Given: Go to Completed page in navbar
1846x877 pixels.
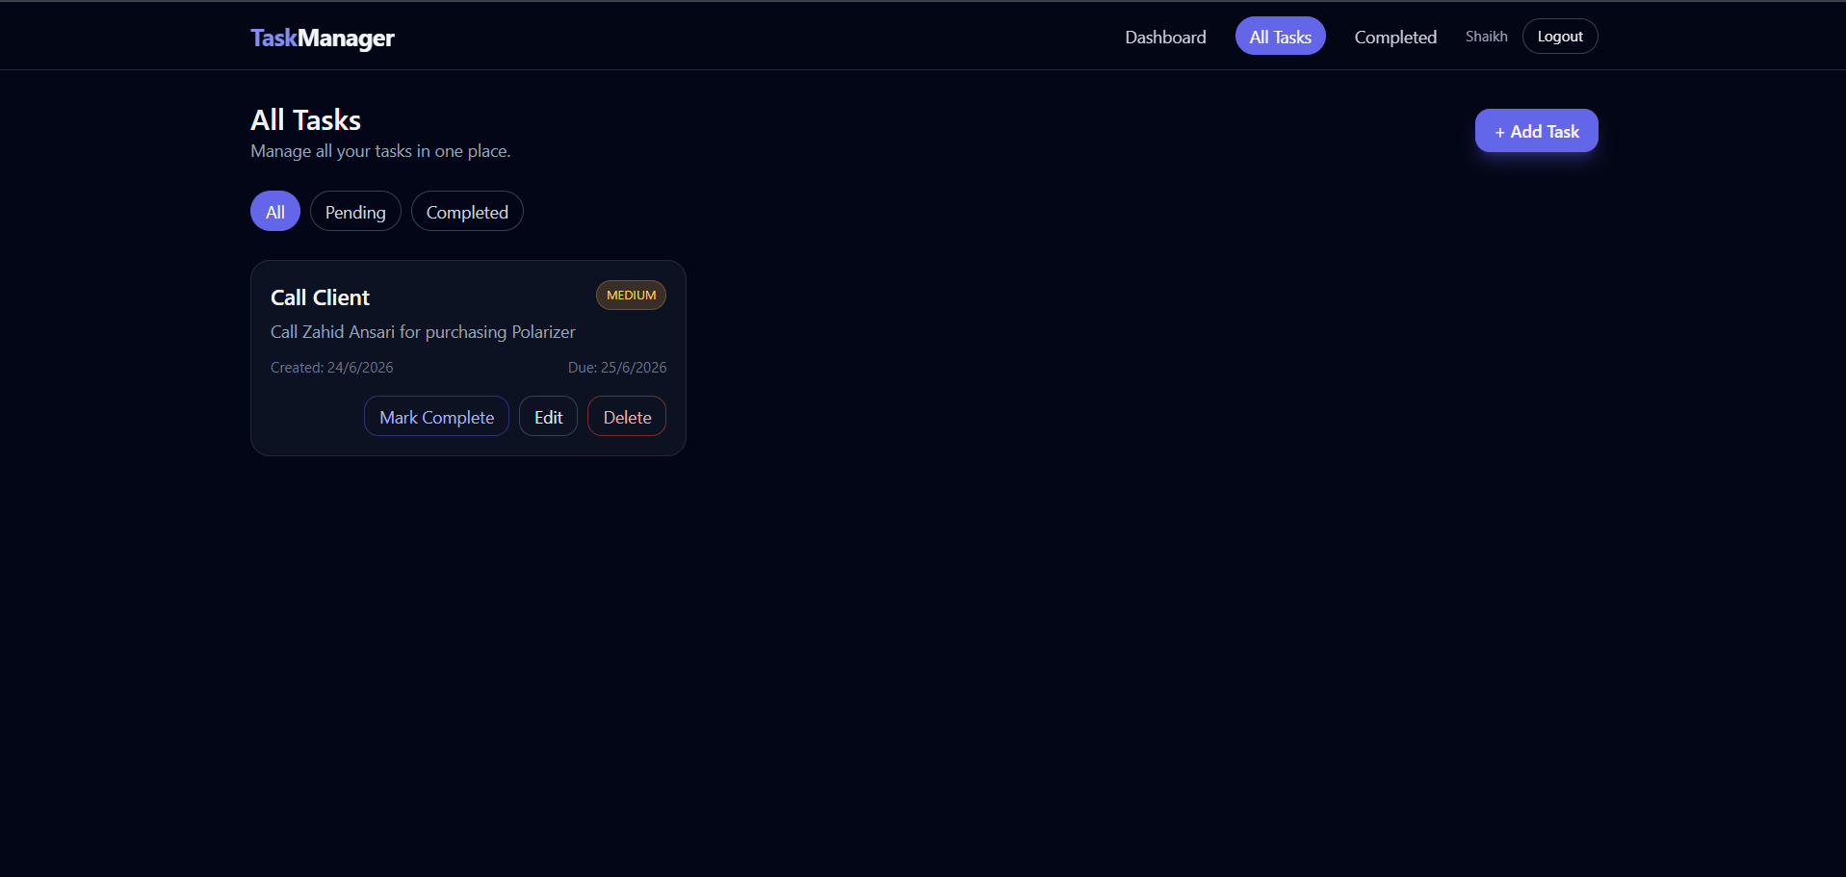Looking at the screenshot, I should (1395, 37).
